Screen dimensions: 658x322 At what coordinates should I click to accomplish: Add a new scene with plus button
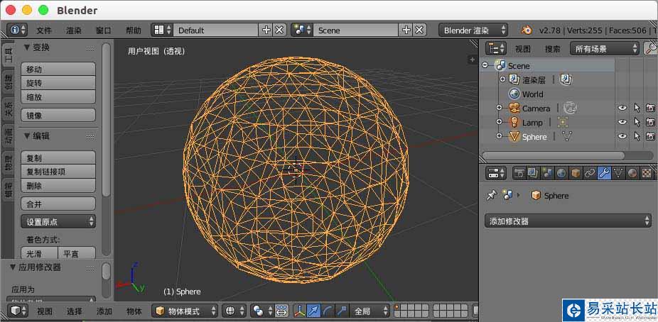pyautogui.click(x=406, y=30)
